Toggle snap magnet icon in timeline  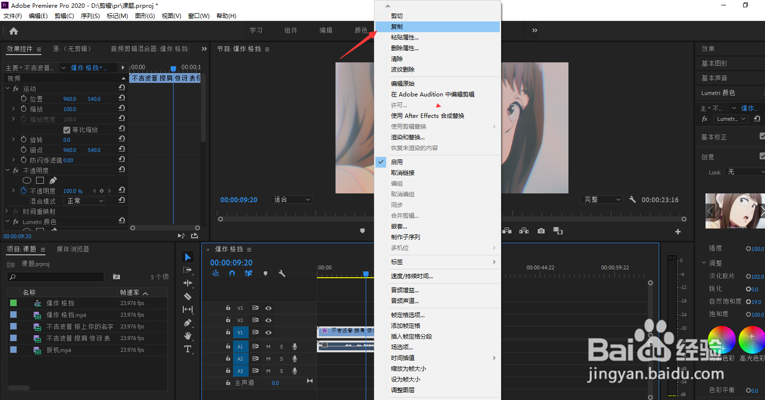point(232,274)
